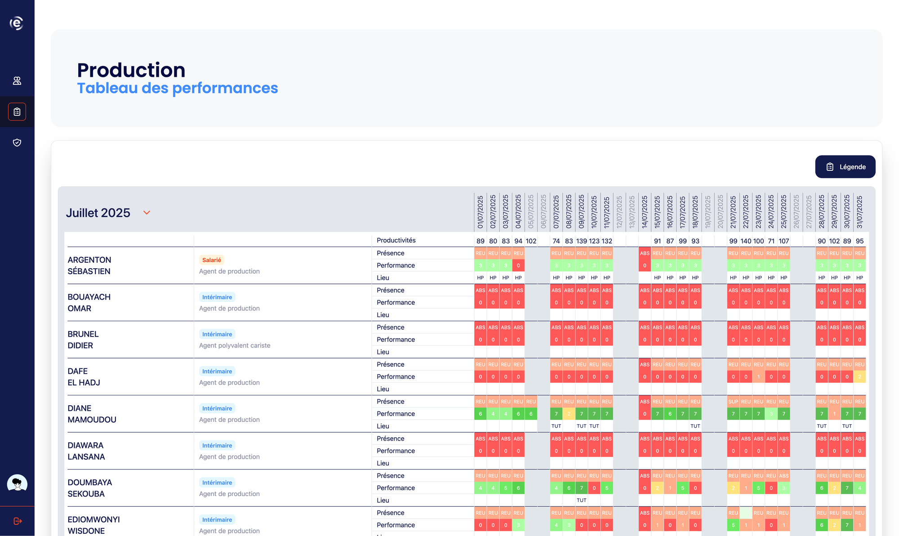Click the app logo in the sidebar
The height and width of the screenshot is (536, 899).
(17, 23)
